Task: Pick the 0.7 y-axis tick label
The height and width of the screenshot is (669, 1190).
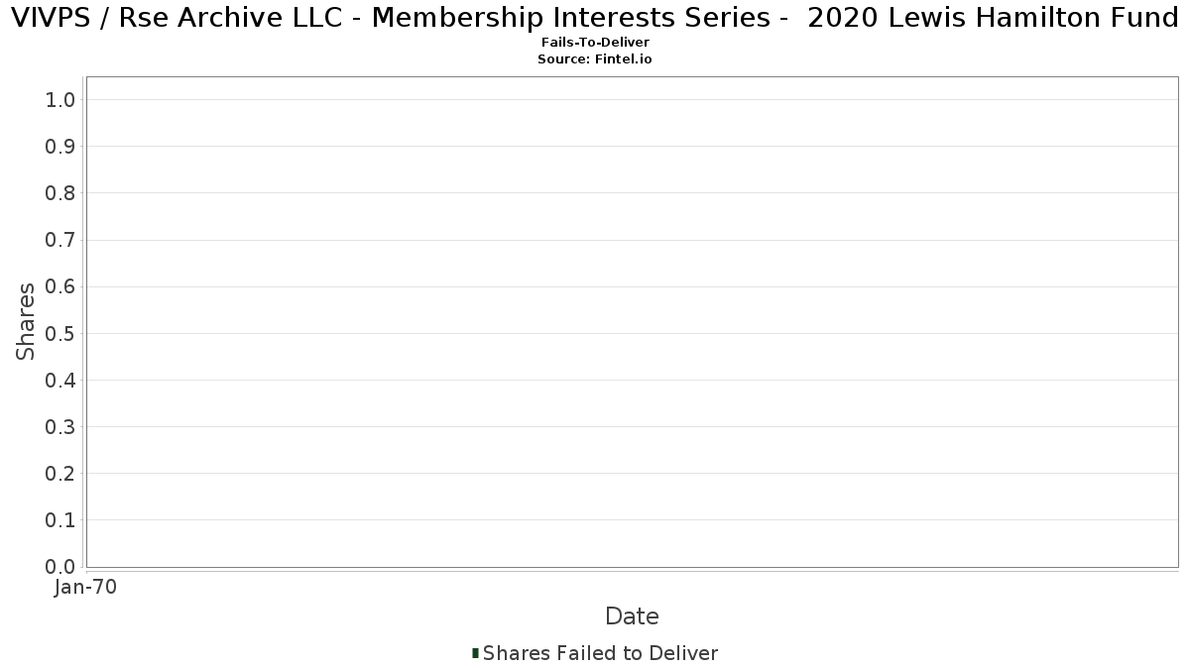Action: tap(60, 240)
